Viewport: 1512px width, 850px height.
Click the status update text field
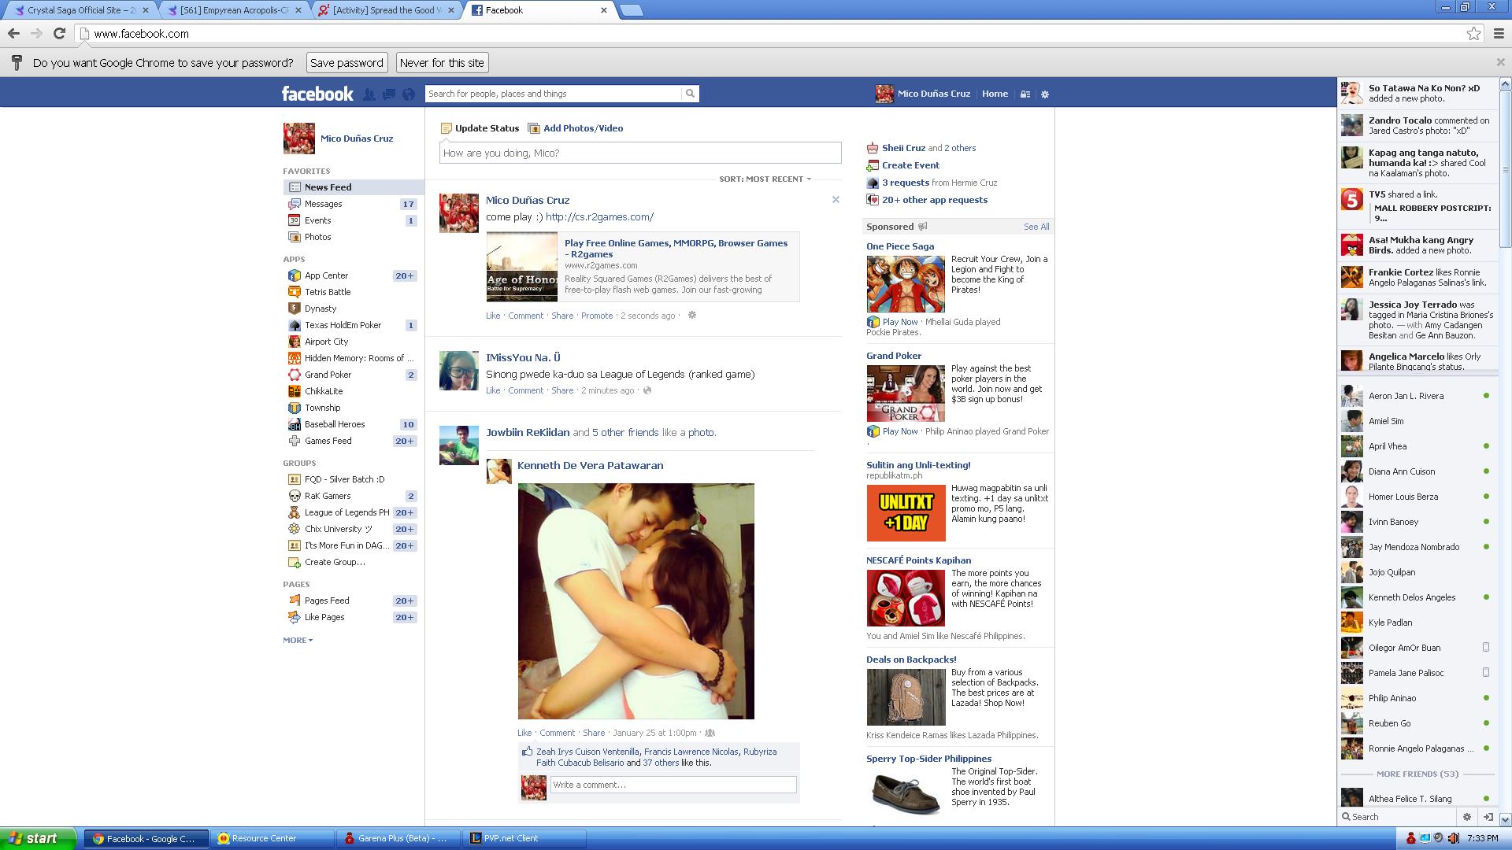click(x=639, y=153)
